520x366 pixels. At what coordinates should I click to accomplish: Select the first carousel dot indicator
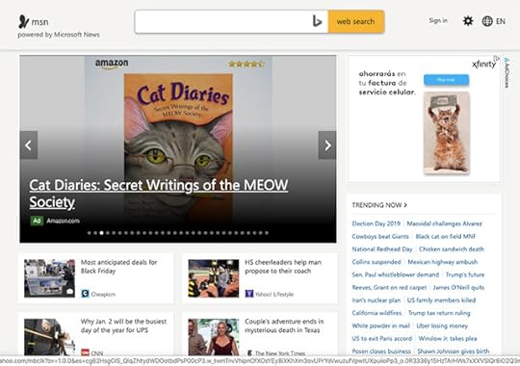tap(90, 233)
